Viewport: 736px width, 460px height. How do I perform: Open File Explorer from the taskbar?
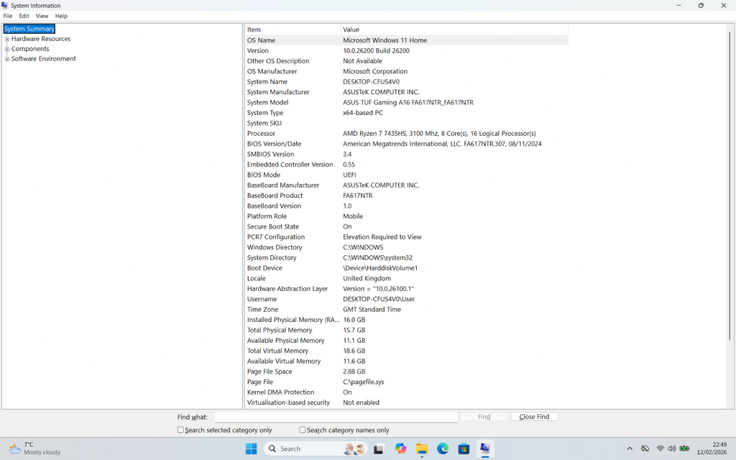point(422,448)
